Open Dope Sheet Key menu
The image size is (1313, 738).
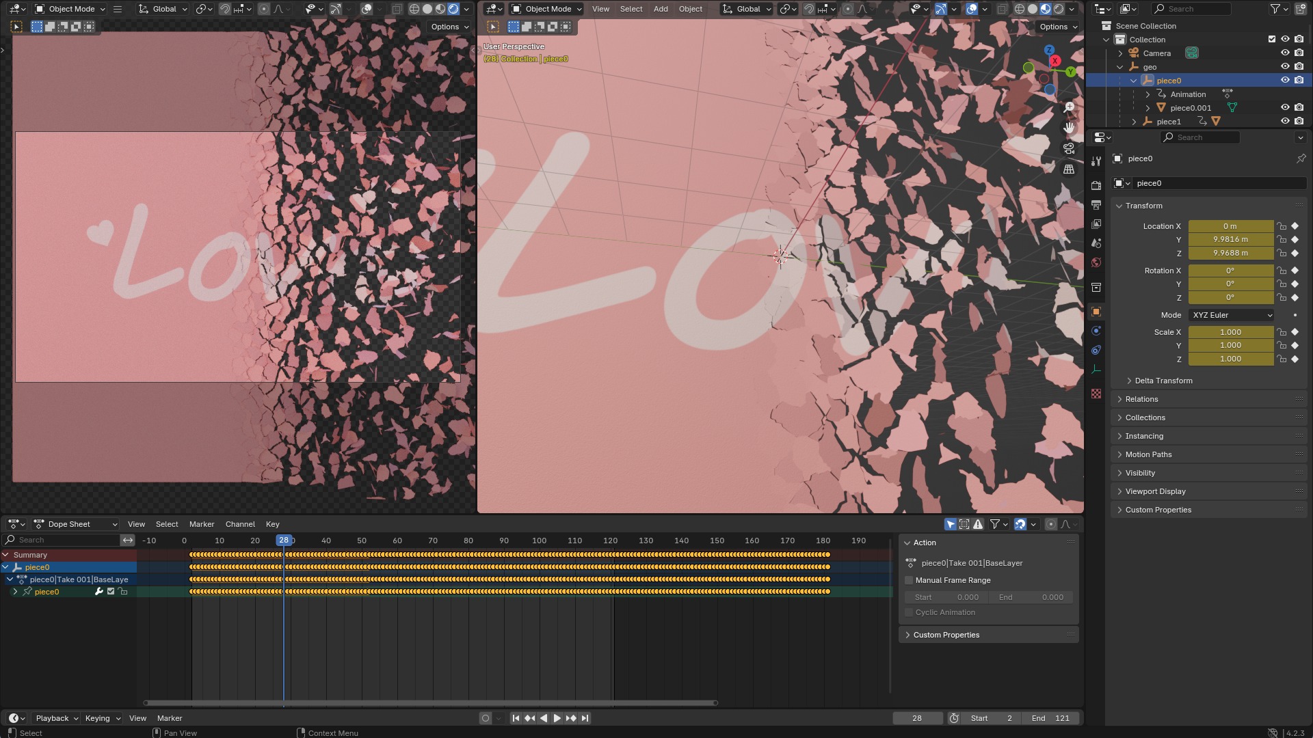pos(273,524)
